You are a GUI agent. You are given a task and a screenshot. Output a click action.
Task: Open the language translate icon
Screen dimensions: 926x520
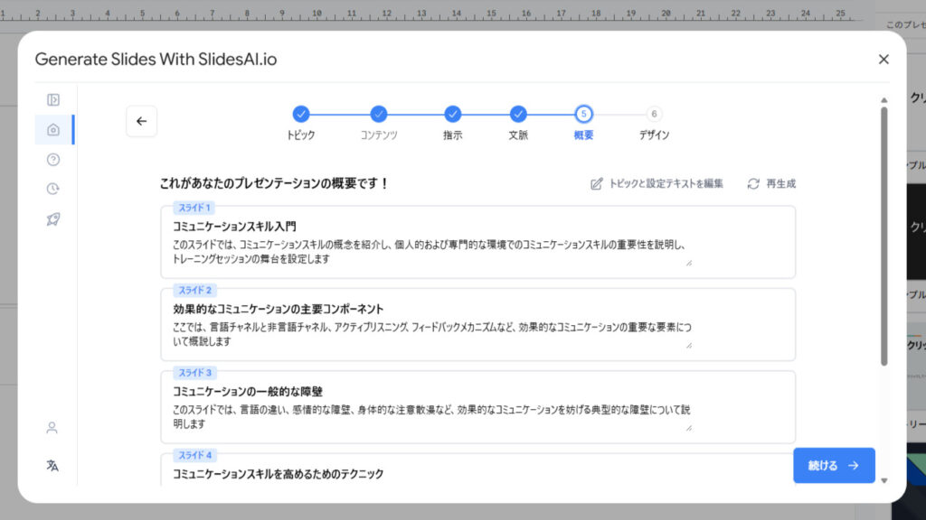click(x=52, y=466)
